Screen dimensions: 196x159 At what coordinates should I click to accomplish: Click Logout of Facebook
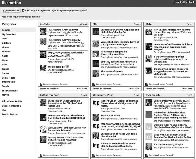(x=184, y=2)
